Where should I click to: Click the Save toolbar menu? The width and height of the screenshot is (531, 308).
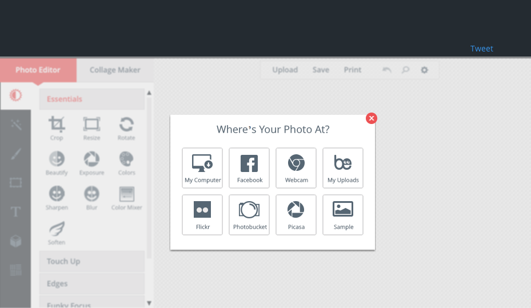click(x=321, y=70)
